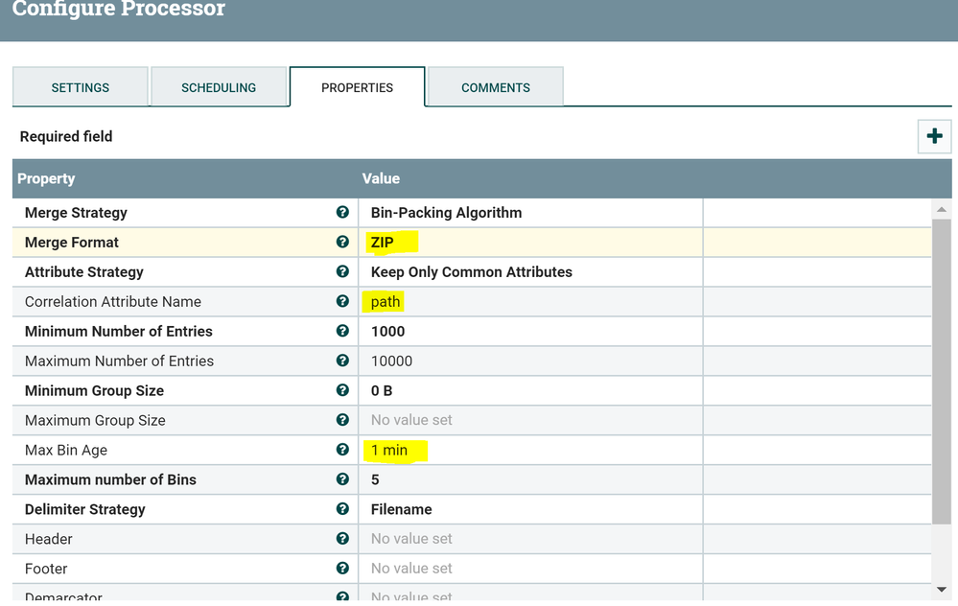Click scrollbar down arrow in properties table
This screenshot has width=958, height=606.
[x=942, y=590]
